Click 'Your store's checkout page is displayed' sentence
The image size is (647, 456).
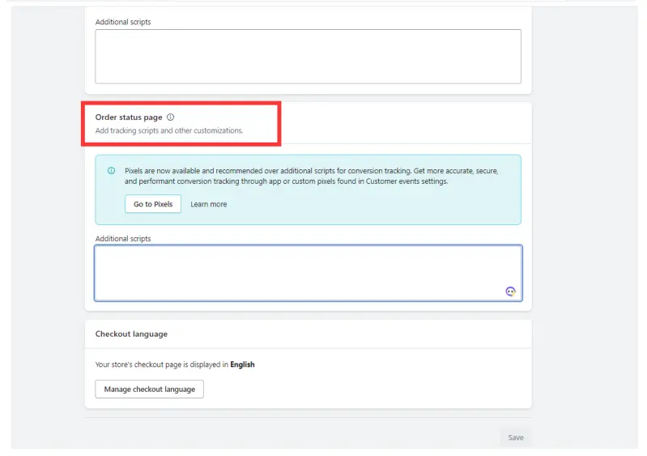point(162,364)
